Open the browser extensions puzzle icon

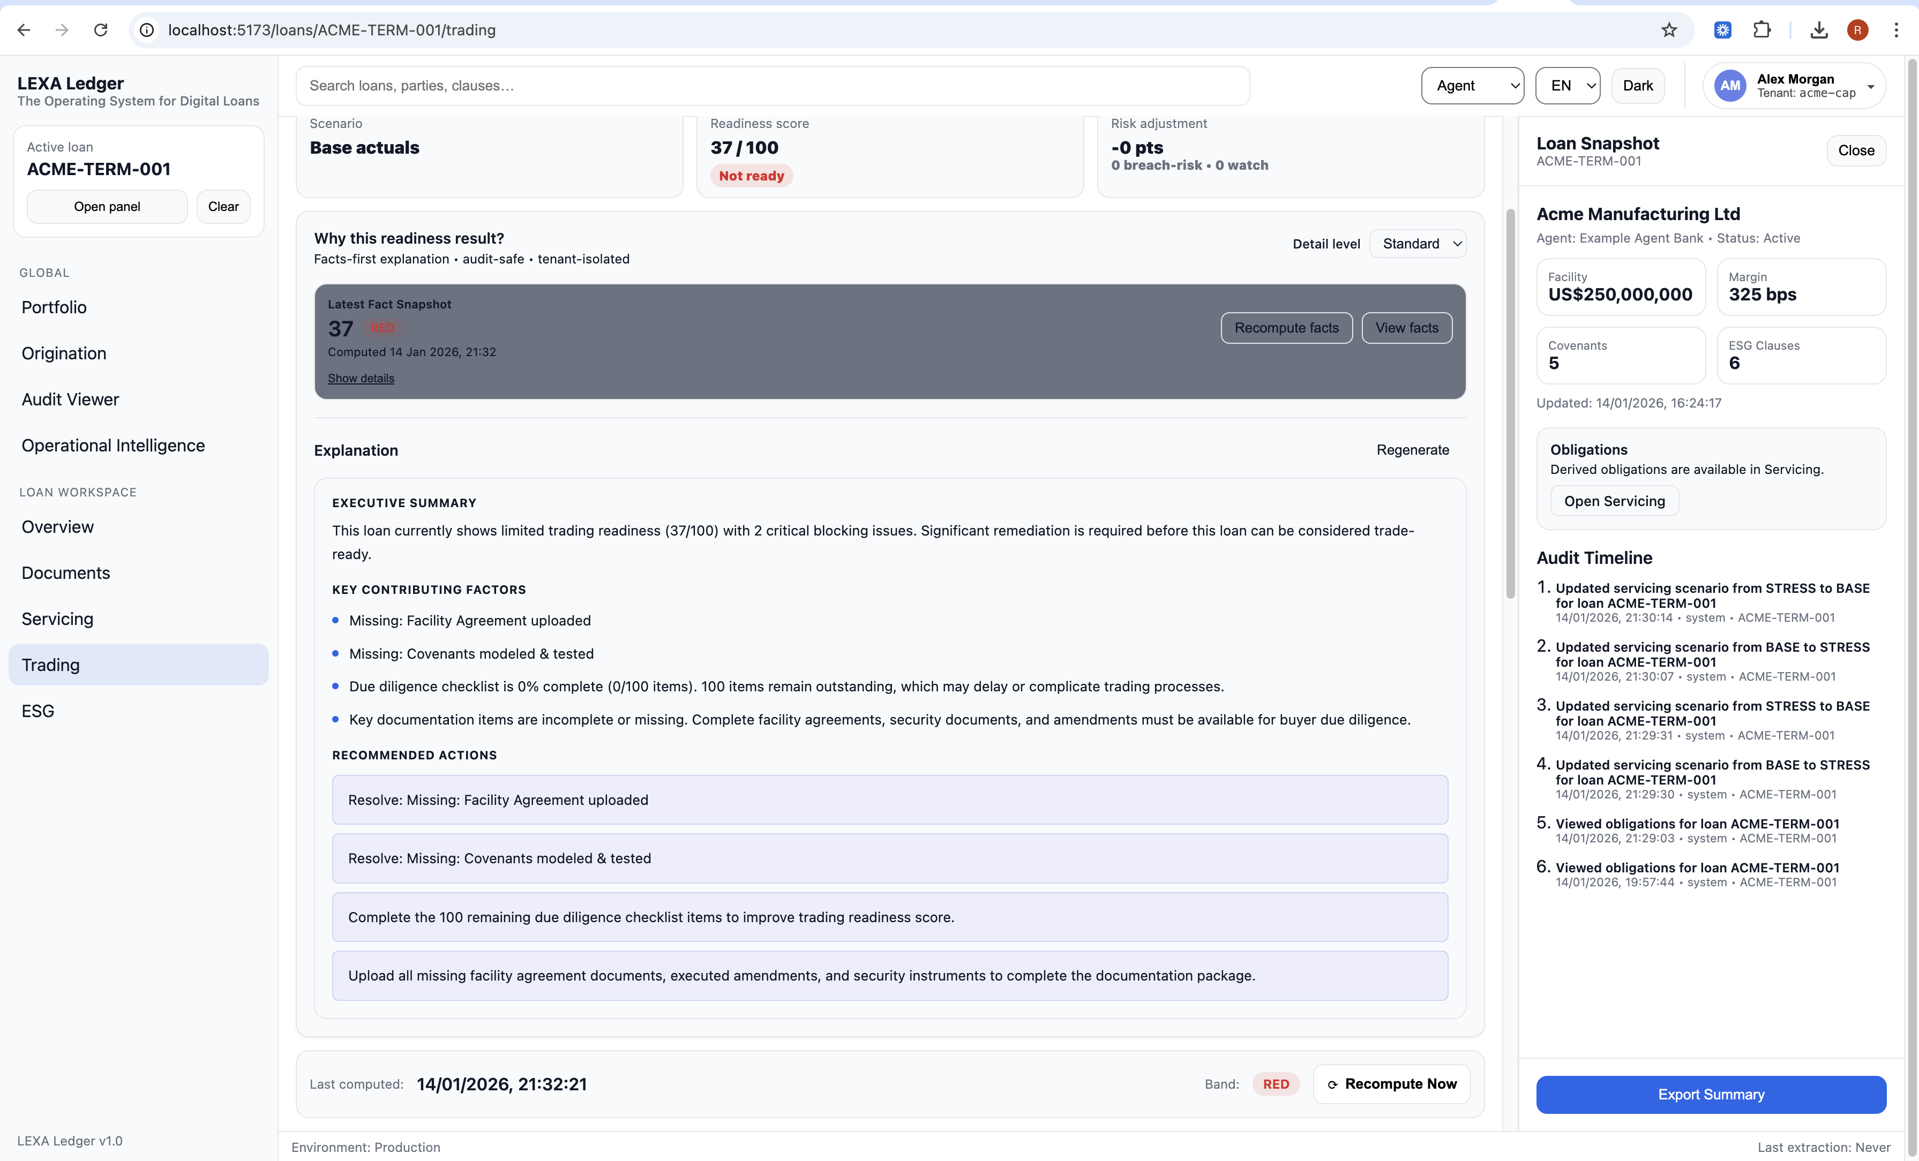pyautogui.click(x=1761, y=29)
